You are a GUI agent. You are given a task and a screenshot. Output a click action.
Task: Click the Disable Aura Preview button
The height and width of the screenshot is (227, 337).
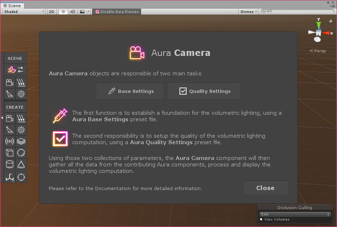click(117, 11)
